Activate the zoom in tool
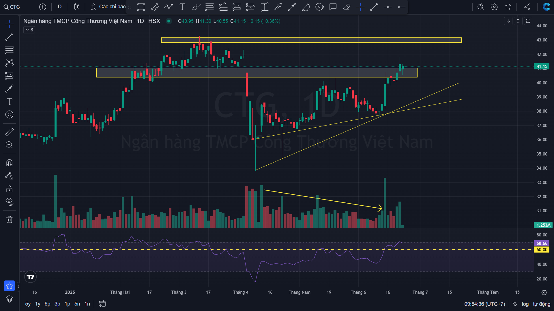This screenshot has height=311, width=554. click(x=9, y=145)
